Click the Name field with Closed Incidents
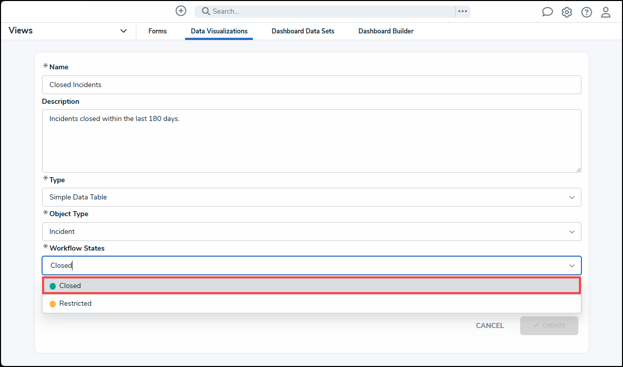The height and width of the screenshot is (367, 623). coord(311,85)
